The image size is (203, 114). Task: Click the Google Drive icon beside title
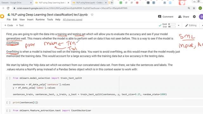[x=9, y=15]
